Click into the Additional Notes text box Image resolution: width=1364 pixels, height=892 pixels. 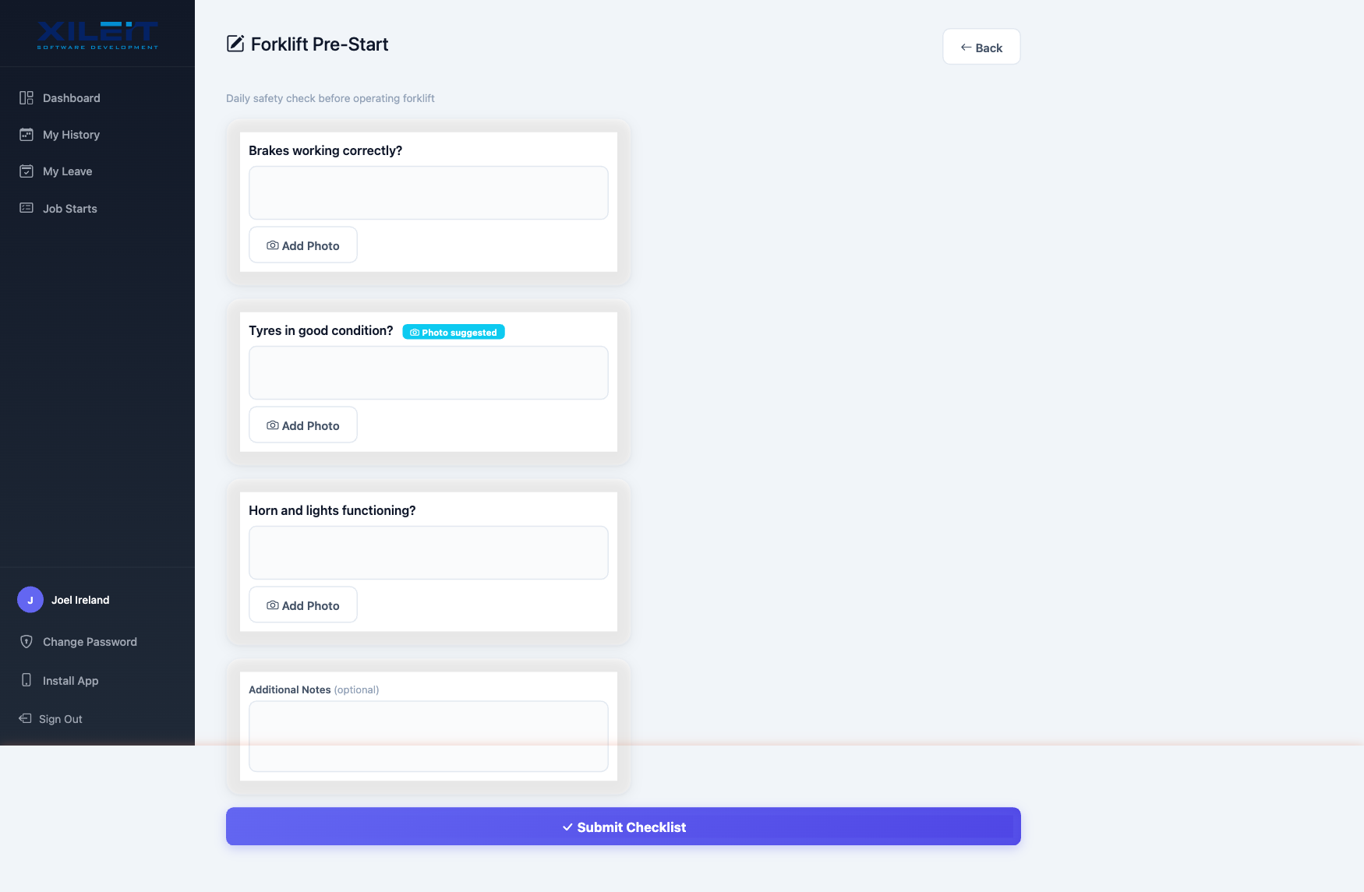pos(428,736)
